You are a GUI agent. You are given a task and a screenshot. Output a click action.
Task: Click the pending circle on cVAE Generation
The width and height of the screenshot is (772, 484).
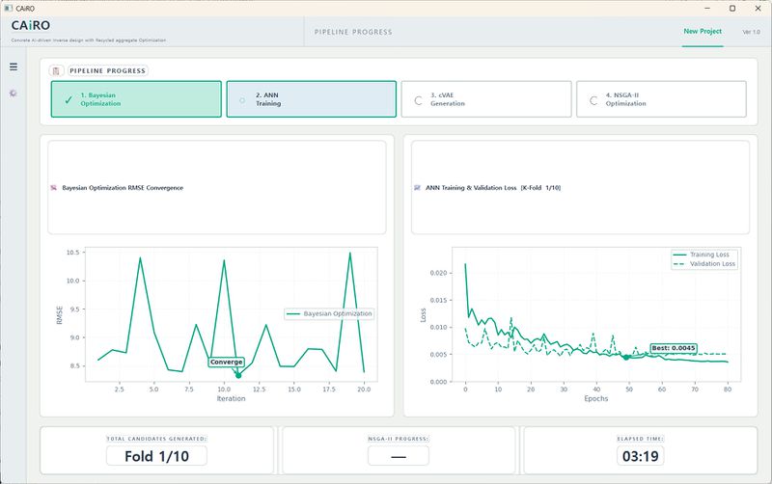pos(418,100)
